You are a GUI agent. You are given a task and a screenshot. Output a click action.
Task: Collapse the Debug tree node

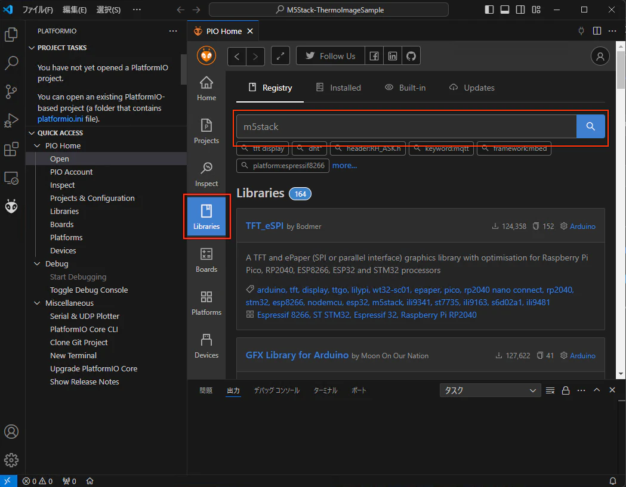(37, 264)
